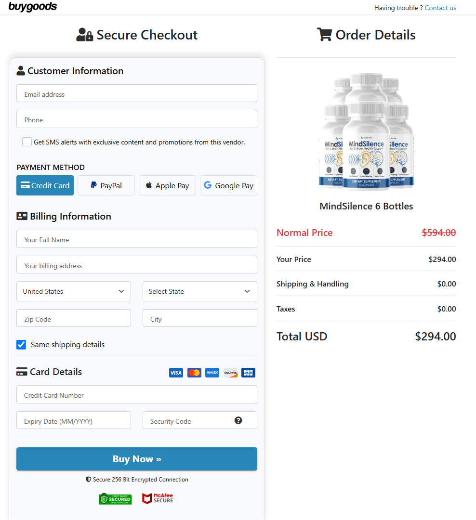The image size is (476, 520).
Task: Switch to Google Pay payment method
Action: (229, 185)
